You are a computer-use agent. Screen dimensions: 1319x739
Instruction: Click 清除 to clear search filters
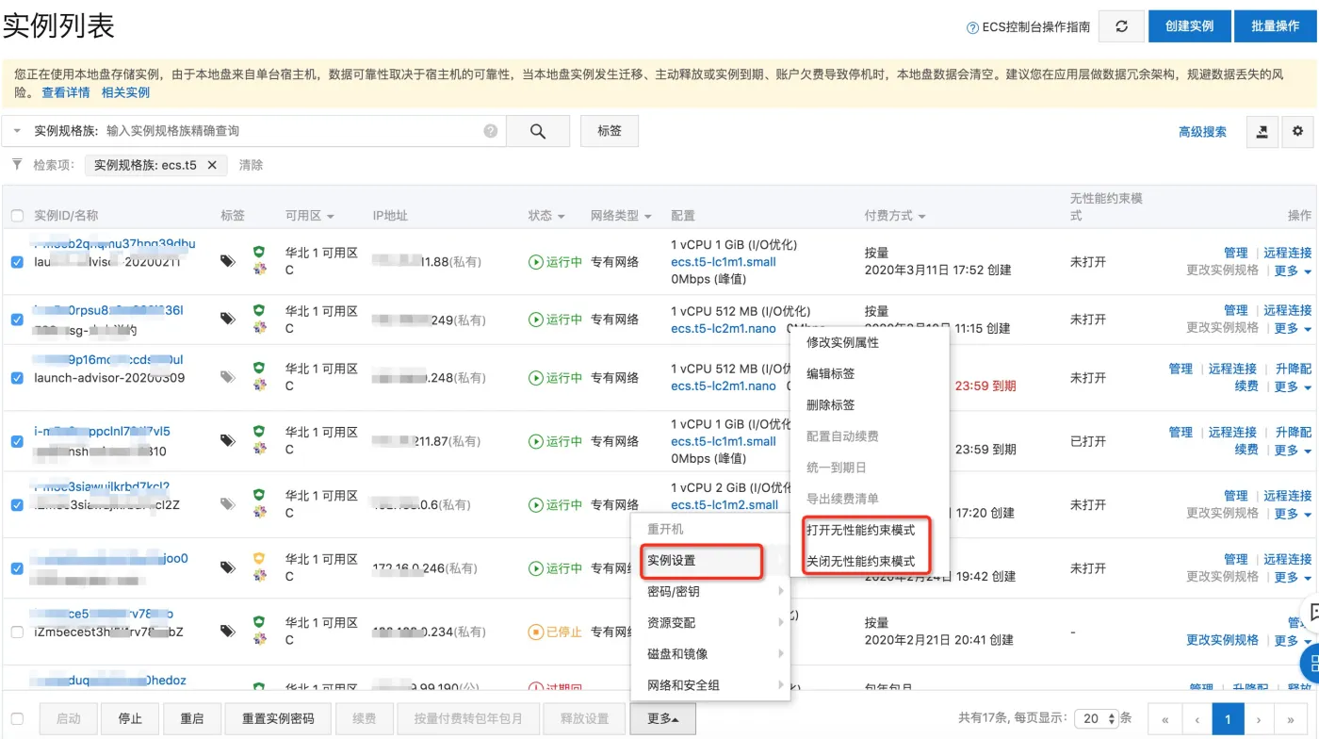tap(251, 165)
